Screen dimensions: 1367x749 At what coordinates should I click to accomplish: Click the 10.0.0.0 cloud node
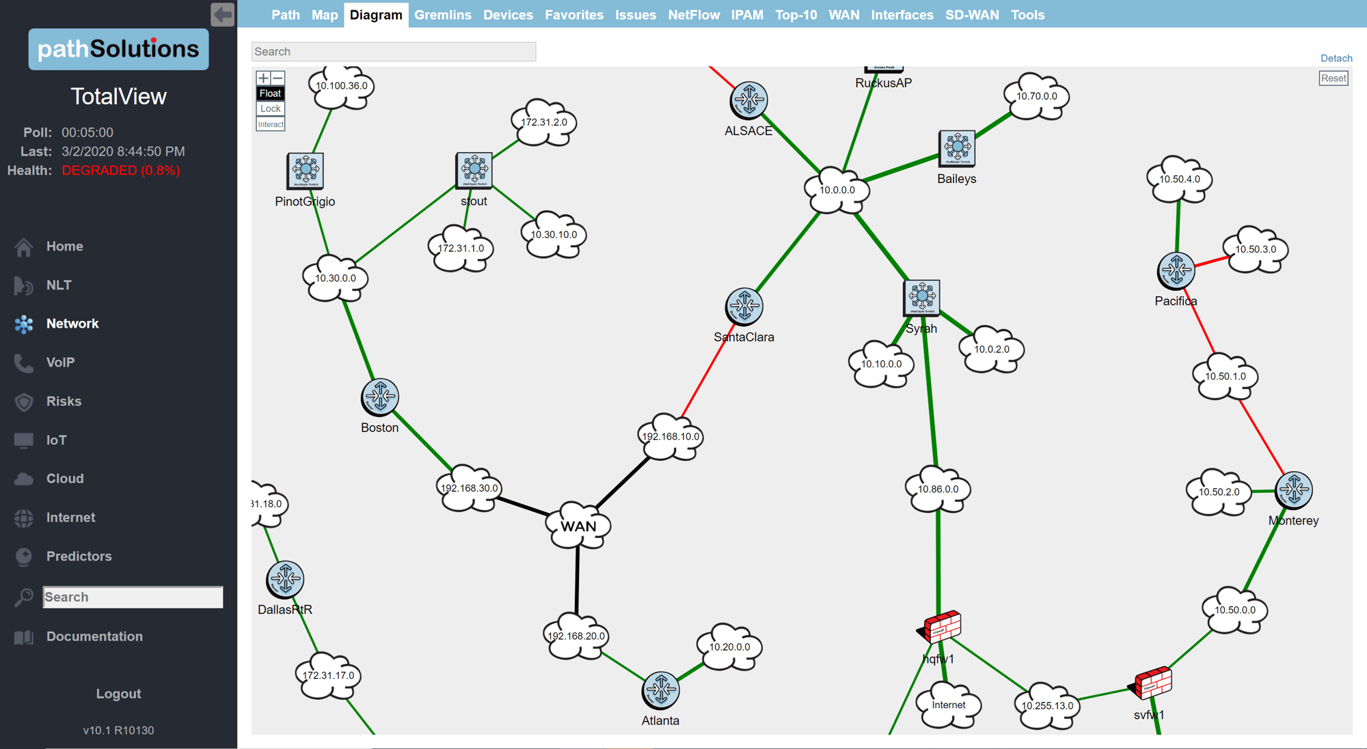tap(837, 190)
